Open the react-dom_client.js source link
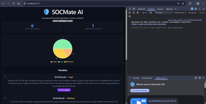This screenshot has width=206, height=104. click(x=185, y=20)
